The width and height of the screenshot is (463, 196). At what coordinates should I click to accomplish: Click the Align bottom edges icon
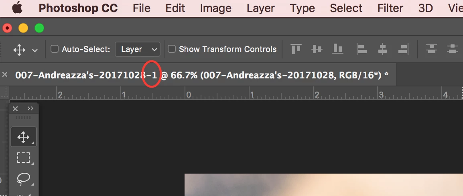tap(338, 49)
